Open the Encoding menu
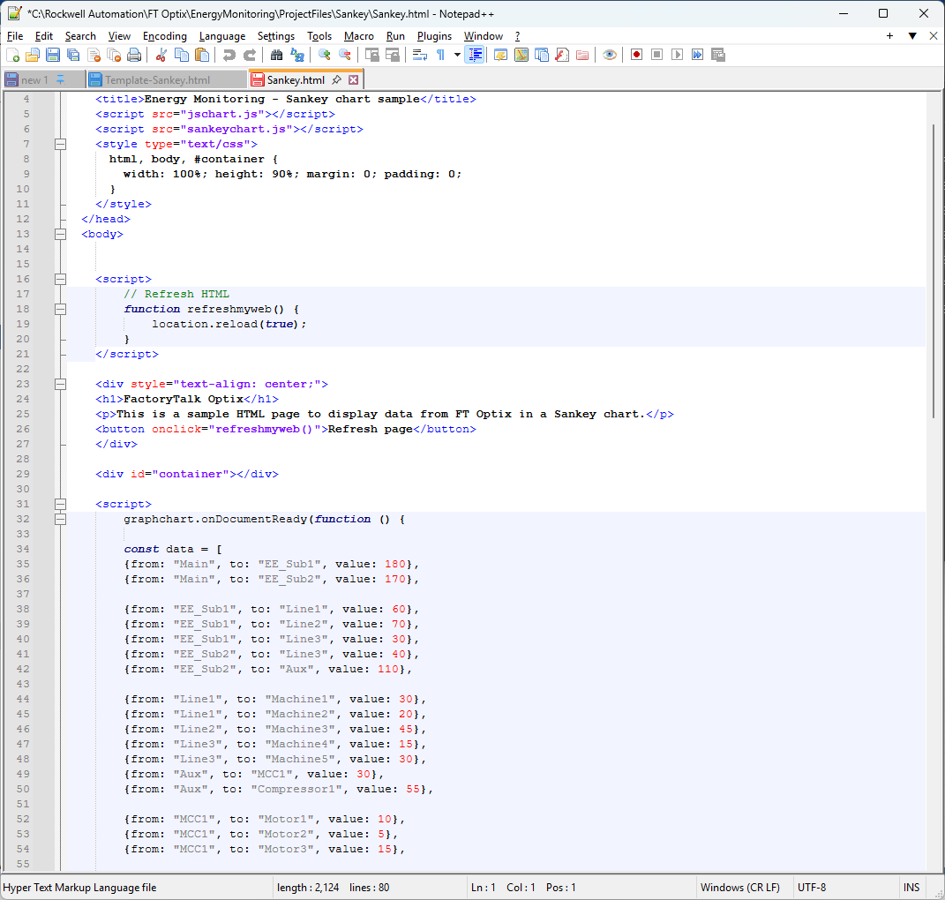 pyautogui.click(x=164, y=36)
